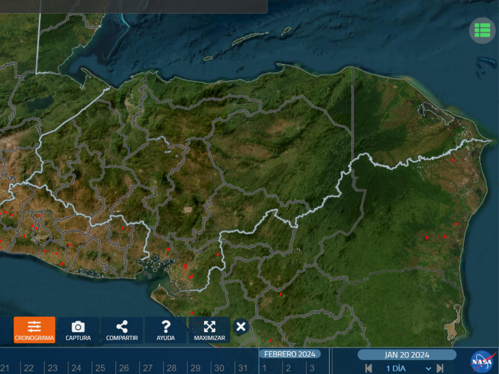Select the FEBRERO 2024 month label
Viewport: 499px width, 374px height.
click(290, 354)
